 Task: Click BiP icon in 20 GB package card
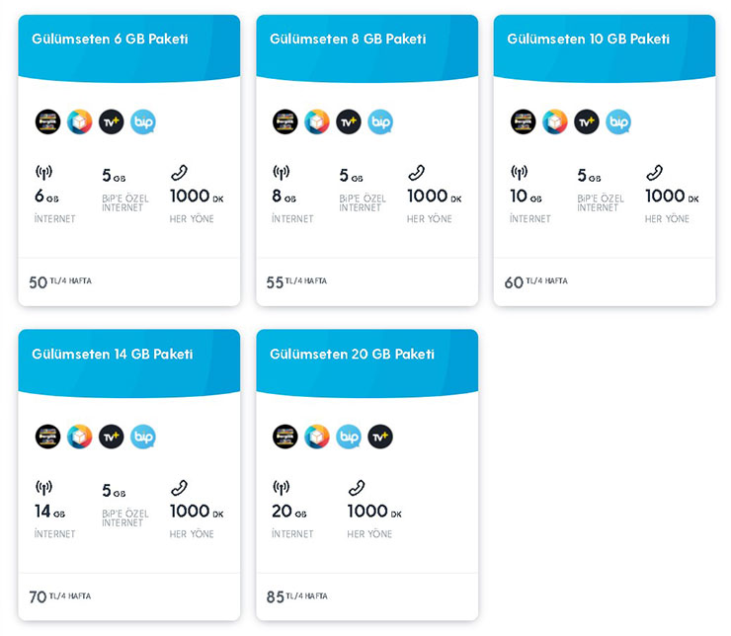(349, 437)
